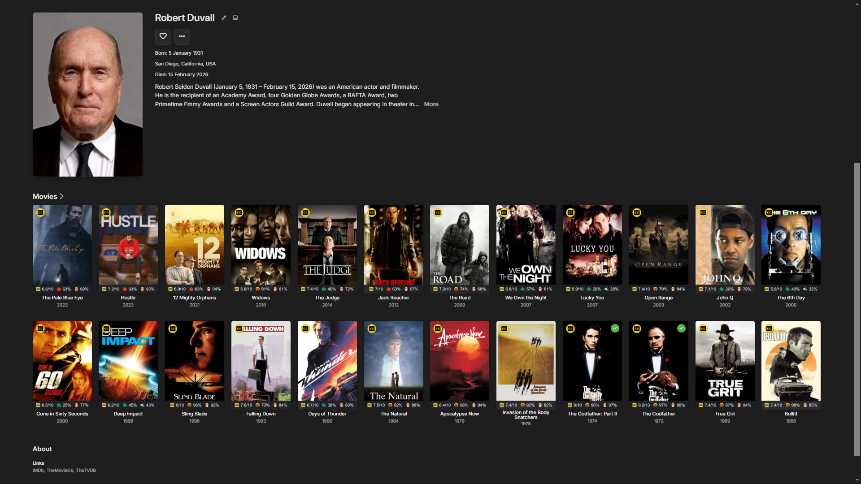This screenshot has width=861, height=484.
Task: Open the TheTVDB link
Action: (x=86, y=471)
